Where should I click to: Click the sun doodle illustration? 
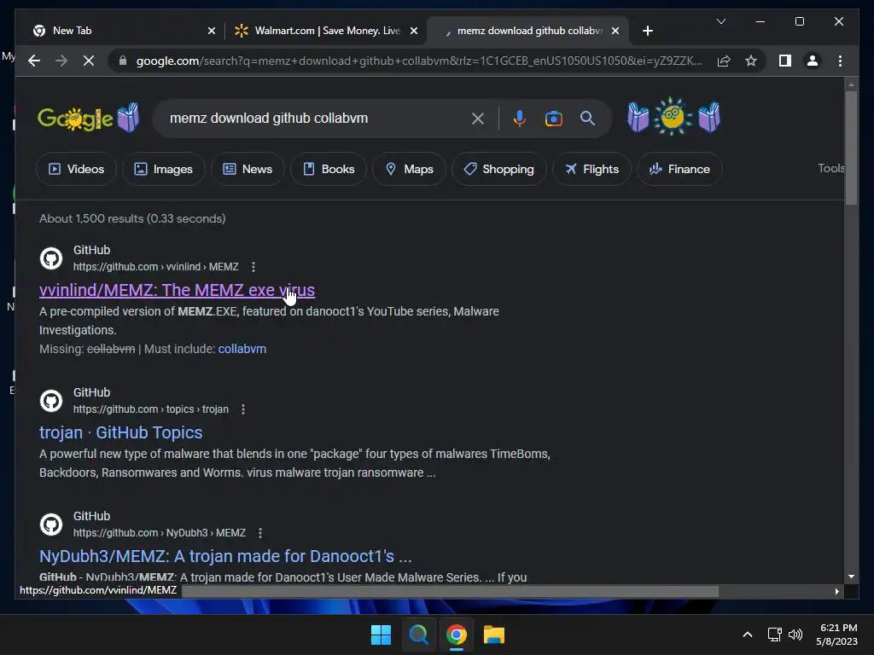[x=673, y=116]
